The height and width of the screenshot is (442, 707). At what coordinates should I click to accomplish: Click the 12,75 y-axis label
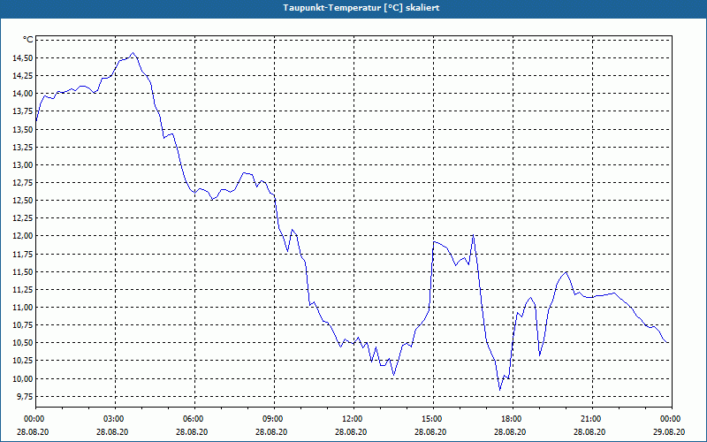coord(21,183)
